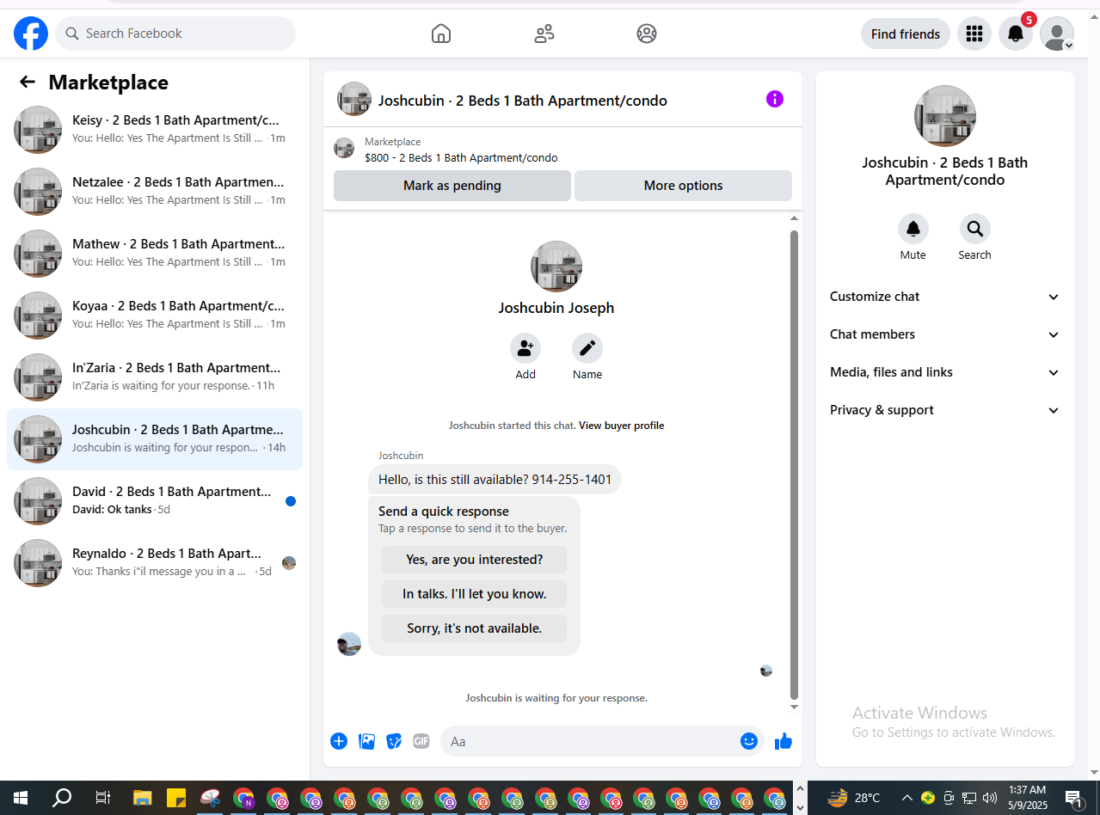Open Windows taskbar search
Screen dimensions: 1100x815
pos(62,798)
